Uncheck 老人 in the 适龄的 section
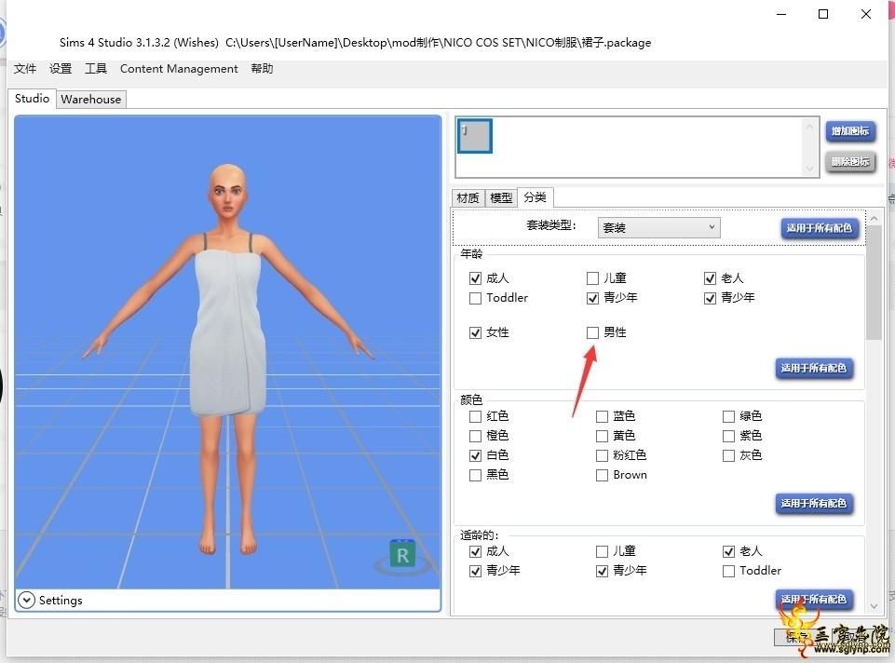The width and height of the screenshot is (895, 663). [728, 551]
